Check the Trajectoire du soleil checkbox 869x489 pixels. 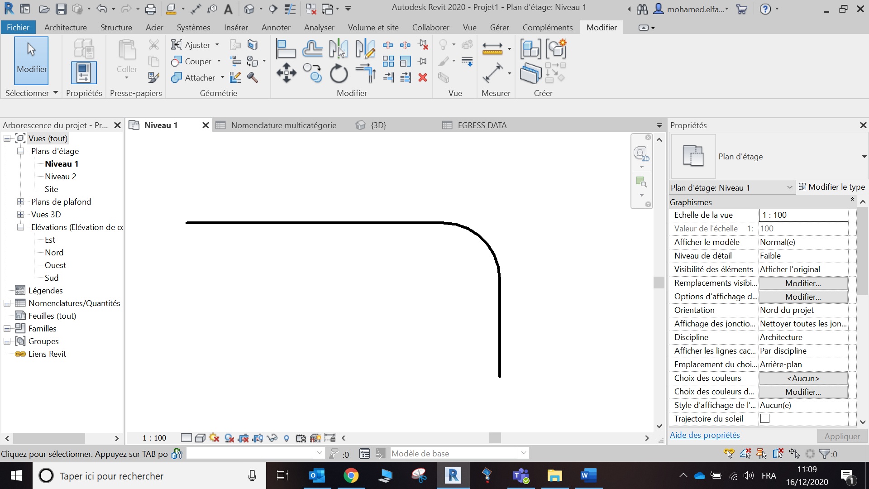click(765, 419)
